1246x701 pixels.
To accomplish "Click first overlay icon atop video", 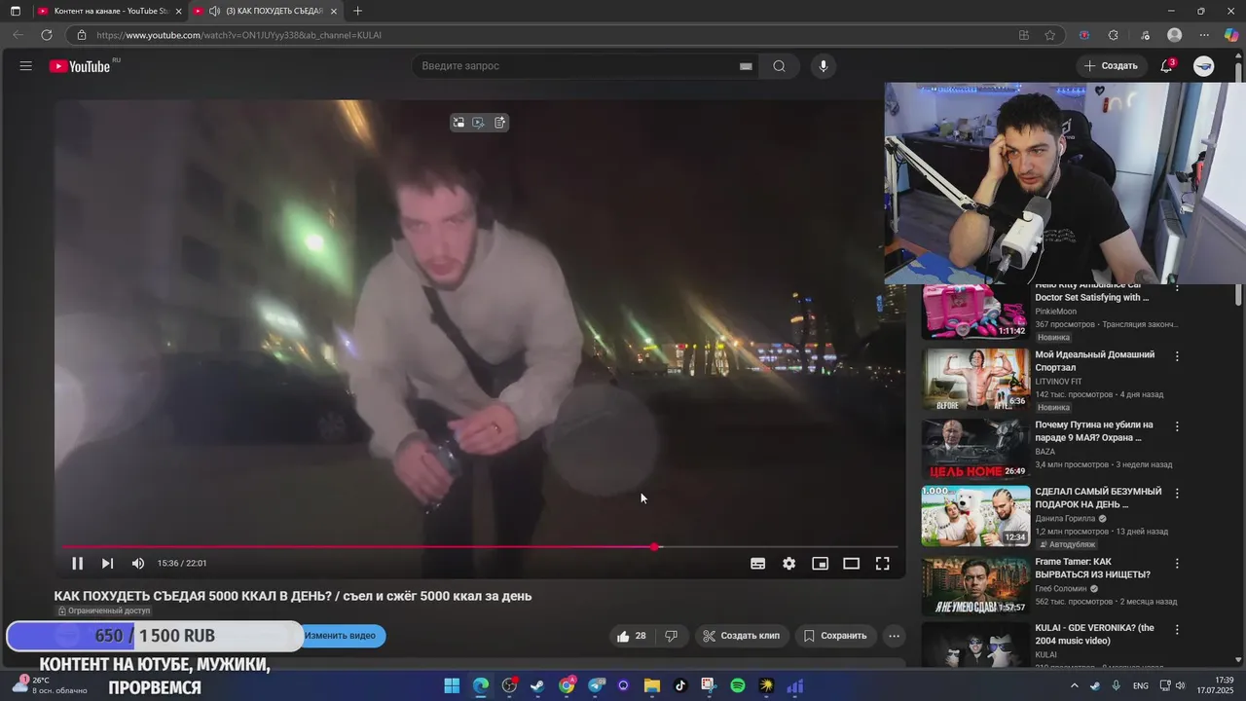I will click(458, 123).
